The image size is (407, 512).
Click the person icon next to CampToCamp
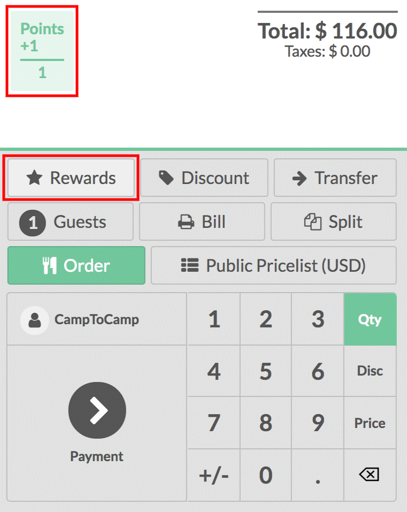click(x=34, y=319)
